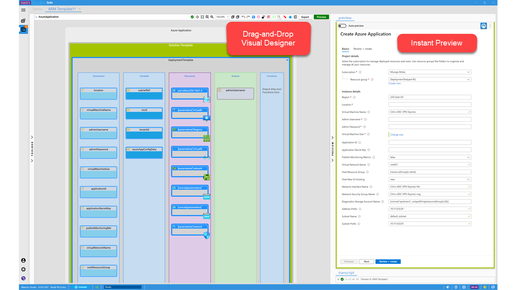
Task: Click the pan/move icon in the designer toolbar
Action: [198, 17]
